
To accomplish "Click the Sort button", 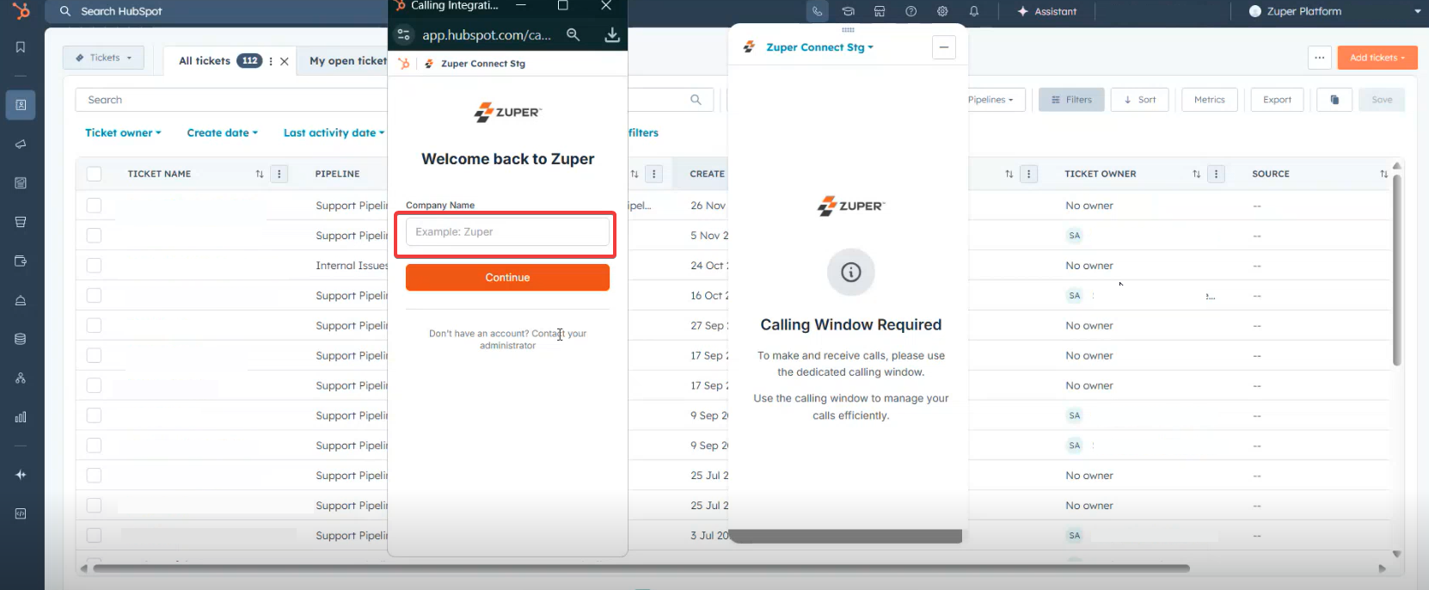I will pos(1139,100).
